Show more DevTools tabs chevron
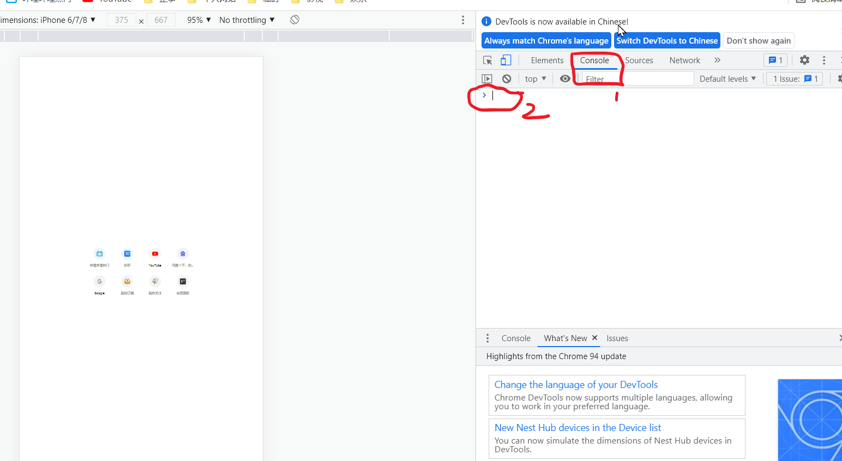842x461 pixels. pos(717,60)
